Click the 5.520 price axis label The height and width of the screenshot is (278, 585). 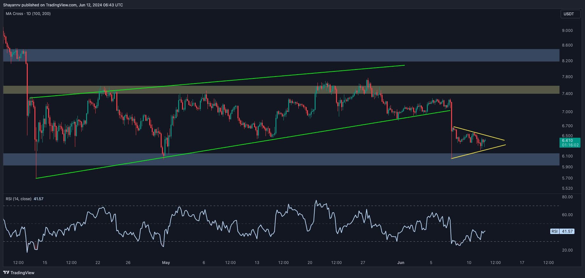(x=567, y=188)
